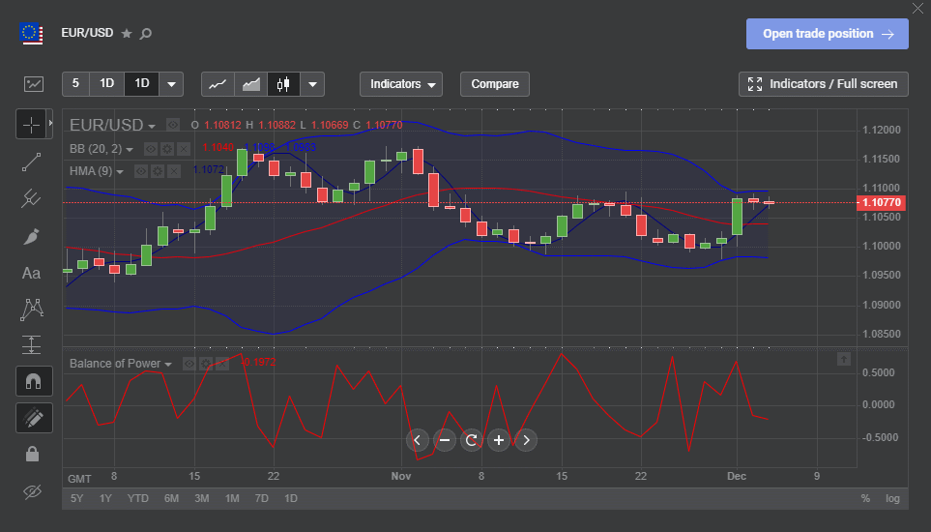Toggle lock on all drawings

(x=31, y=454)
